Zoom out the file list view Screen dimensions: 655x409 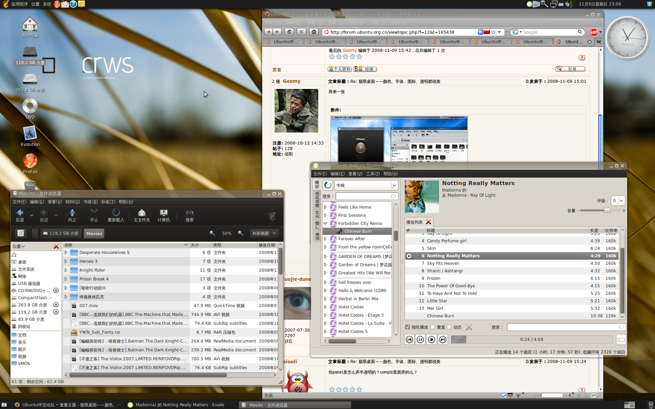212,233
